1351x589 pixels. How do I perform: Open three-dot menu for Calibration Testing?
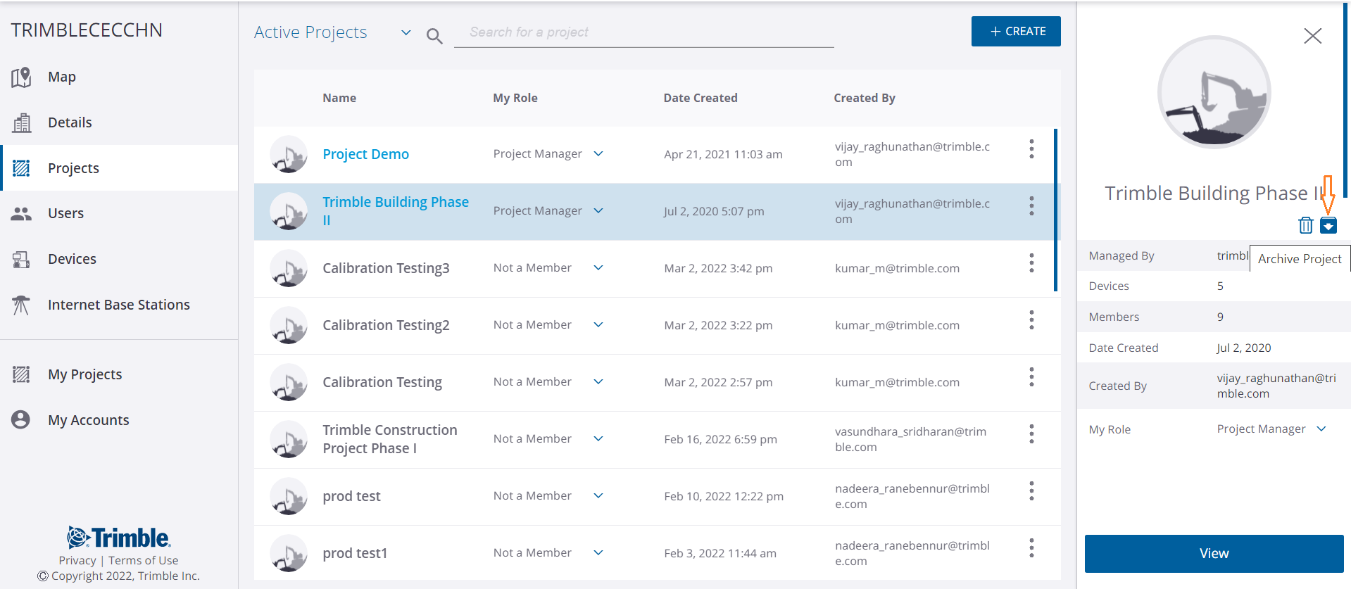1031,377
